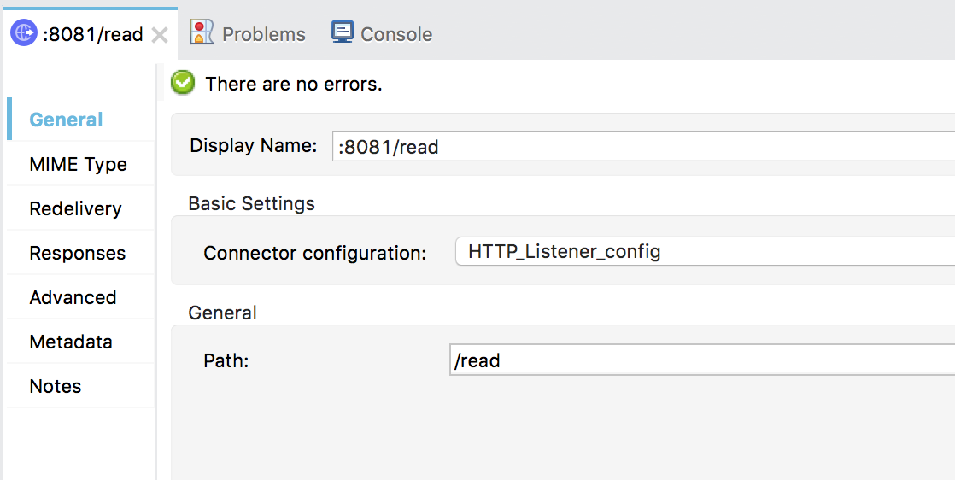The width and height of the screenshot is (955, 480).
Task: Open the Redelivery settings section
Action: point(75,208)
